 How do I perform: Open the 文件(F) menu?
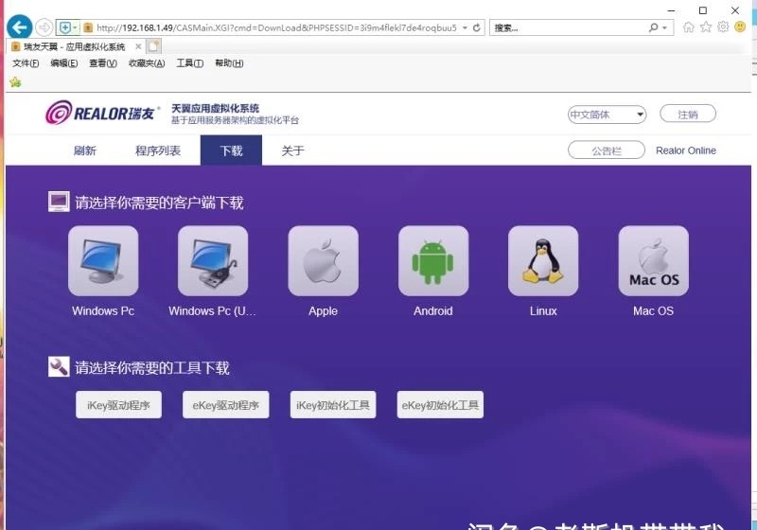coord(26,63)
